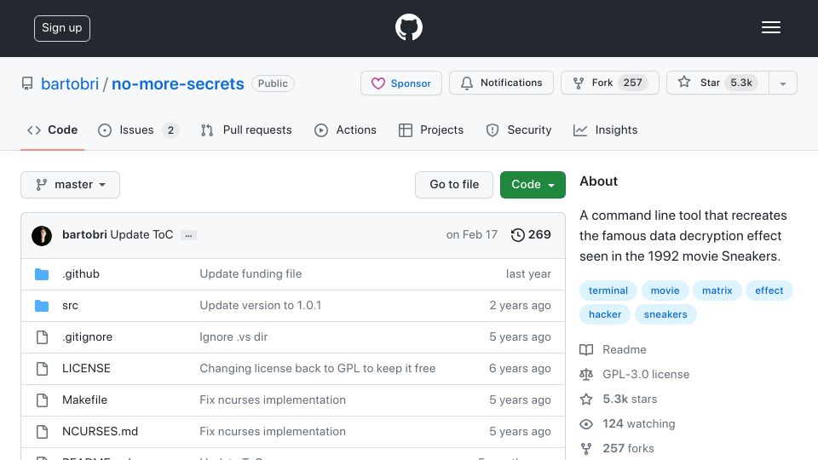Open the Insights tab
This screenshot has height=460, width=818.
[x=606, y=129]
